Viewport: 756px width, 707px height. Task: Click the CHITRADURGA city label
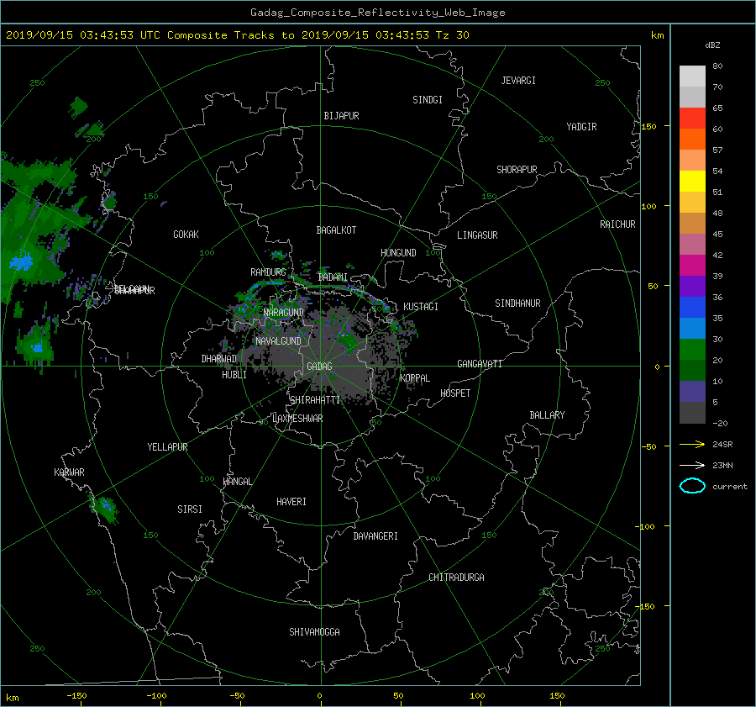pyautogui.click(x=456, y=578)
